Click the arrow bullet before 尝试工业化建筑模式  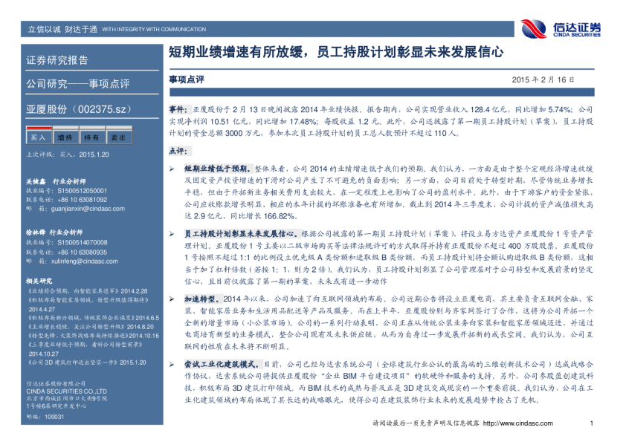coord(170,365)
